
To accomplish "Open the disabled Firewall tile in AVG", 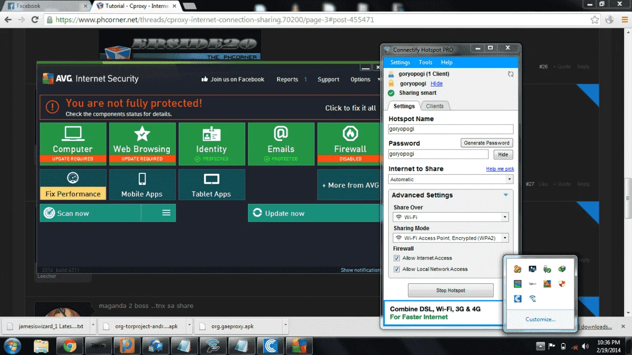I will (x=349, y=144).
